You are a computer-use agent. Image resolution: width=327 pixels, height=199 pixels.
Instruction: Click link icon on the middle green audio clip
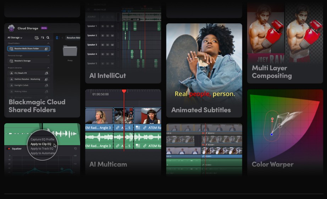118,146
